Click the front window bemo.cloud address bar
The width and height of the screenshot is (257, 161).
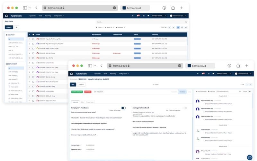(145, 66)
